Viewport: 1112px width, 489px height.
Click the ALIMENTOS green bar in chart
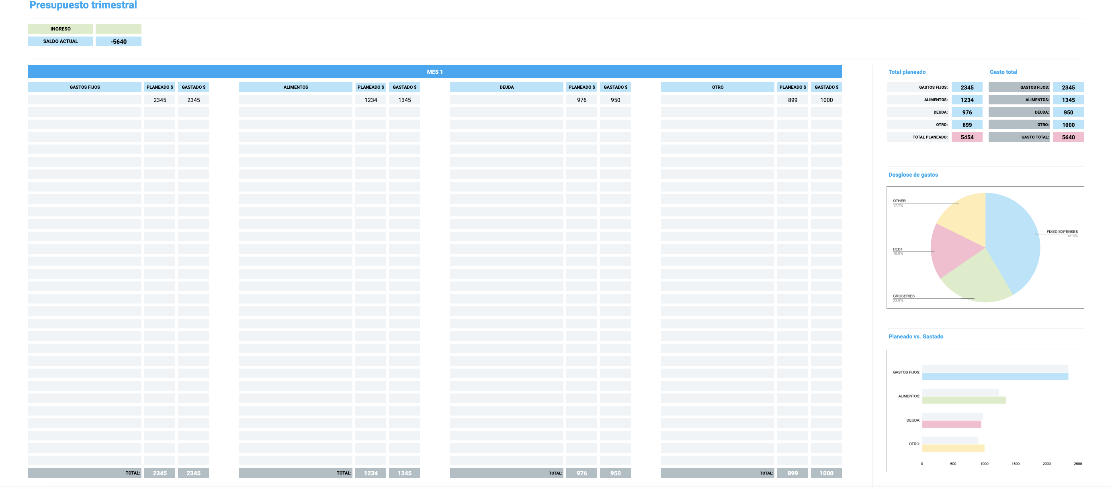[x=964, y=400]
